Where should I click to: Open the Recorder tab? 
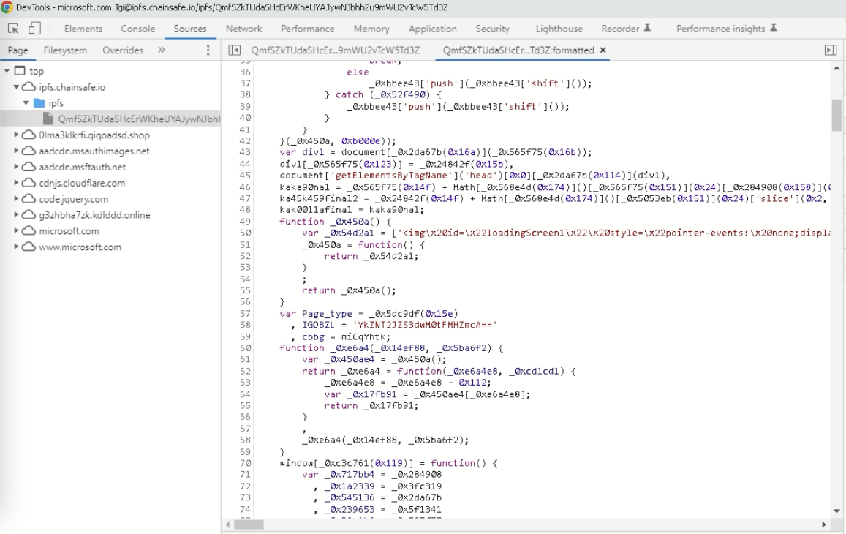coord(626,29)
